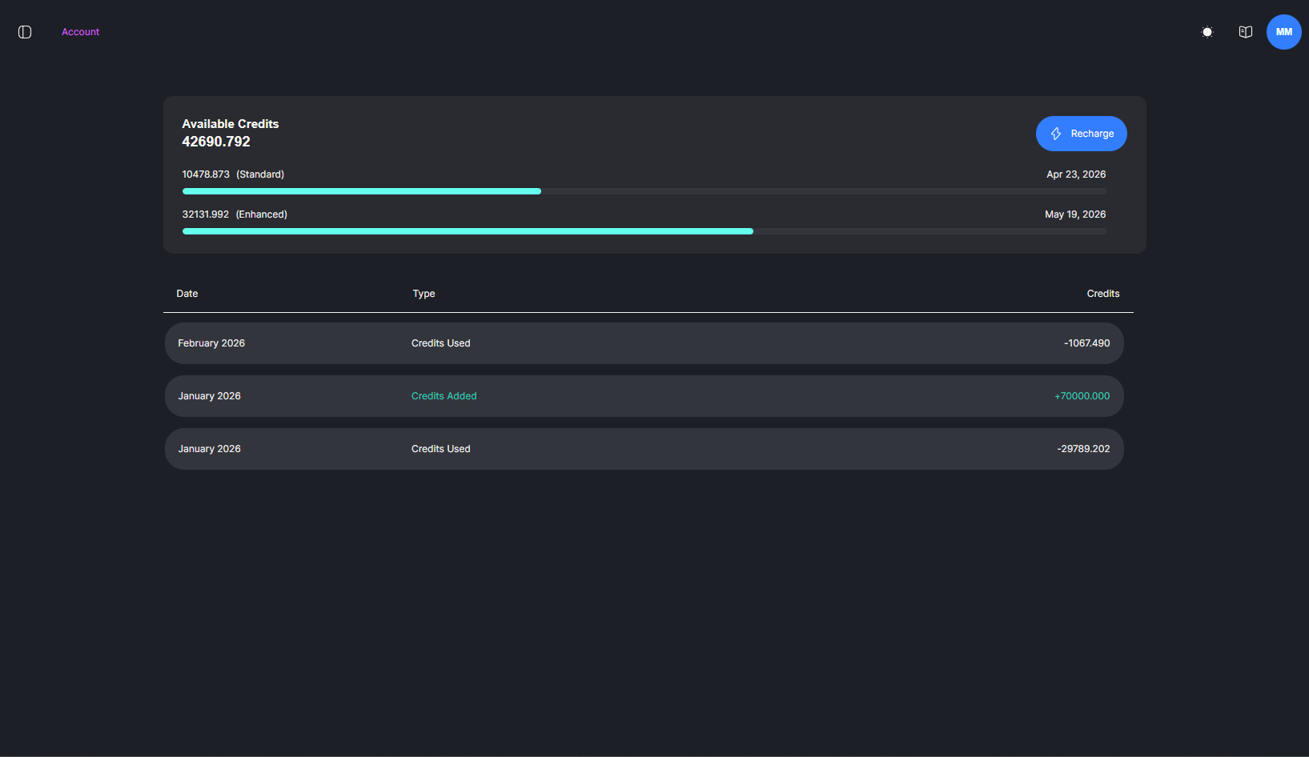Click the -1067.490 credits value
Screen dimensions: 1309x757
click(x=1087, y=343)
